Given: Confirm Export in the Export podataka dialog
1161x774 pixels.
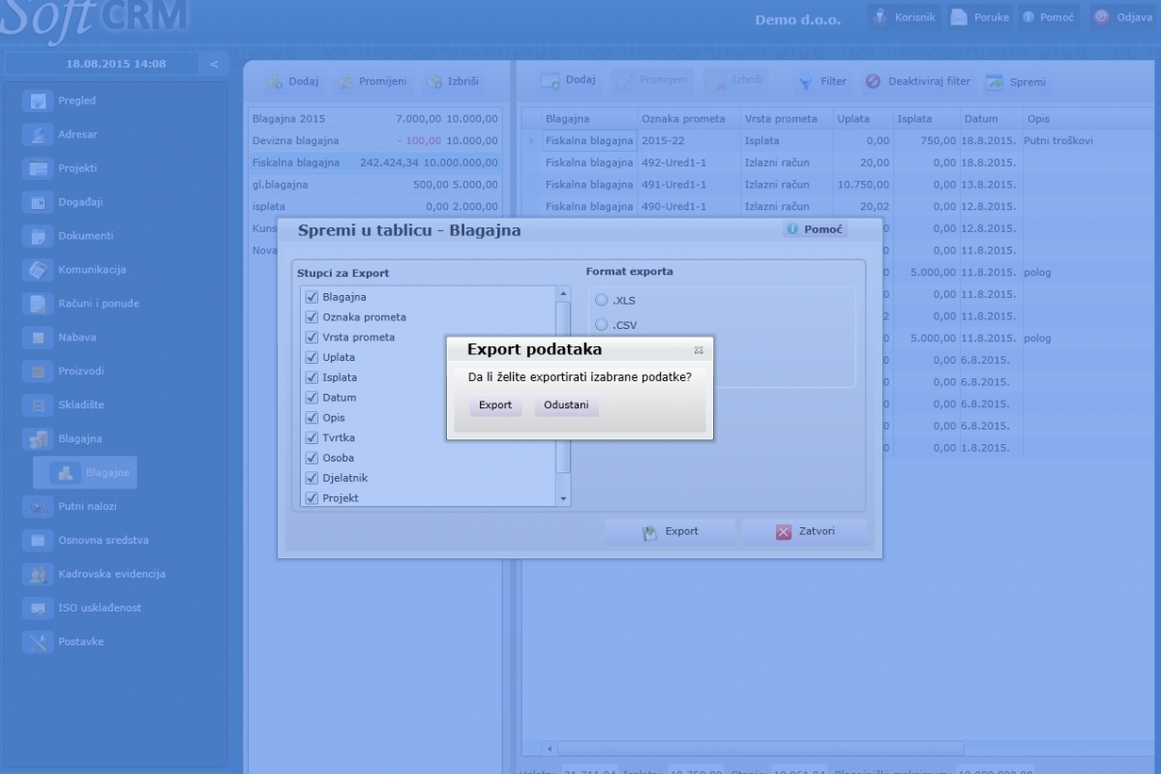Looking at the screenshot, I should [495, 405].
